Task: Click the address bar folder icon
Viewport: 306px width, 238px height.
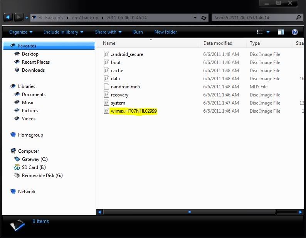Action: click(34, 17)
